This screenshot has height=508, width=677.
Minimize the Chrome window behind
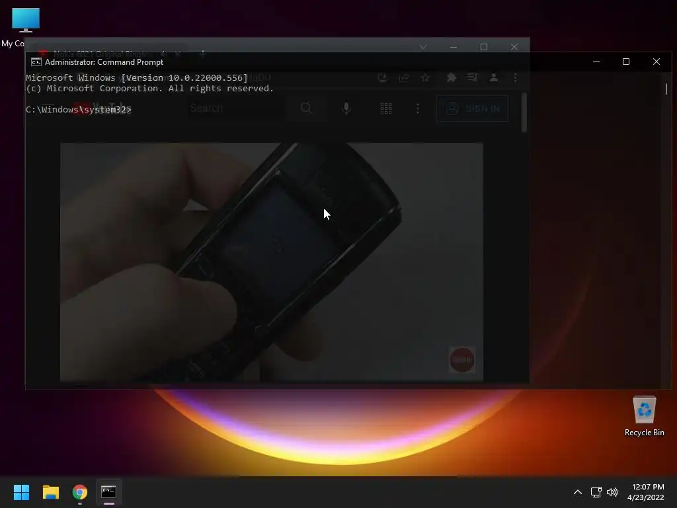(454, 47)
